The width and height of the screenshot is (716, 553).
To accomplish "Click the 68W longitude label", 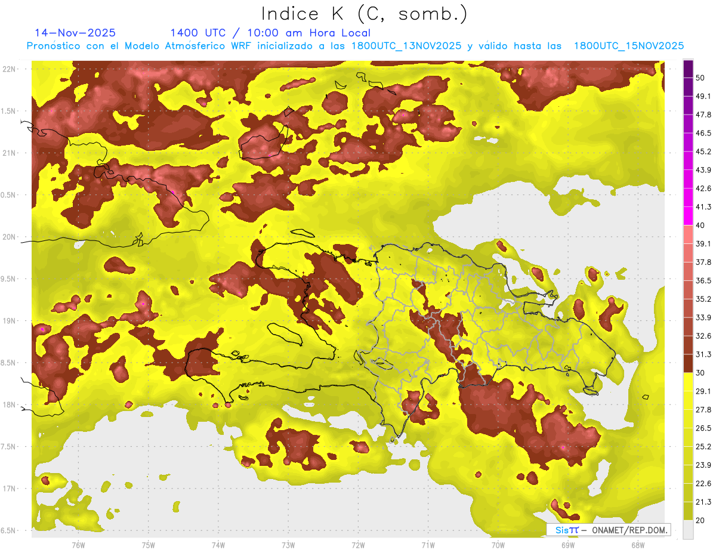I will [x=638, y=545].
